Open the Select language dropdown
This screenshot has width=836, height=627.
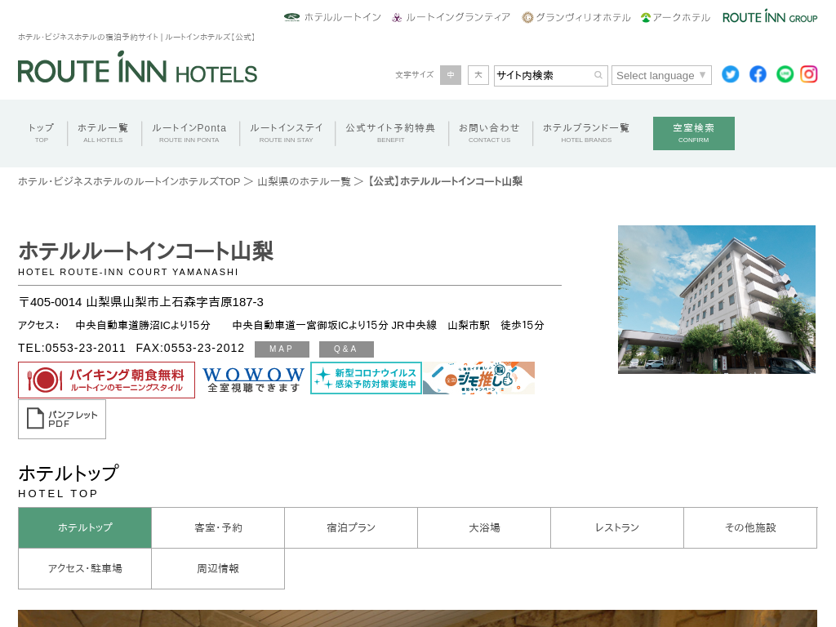(661, 75)
